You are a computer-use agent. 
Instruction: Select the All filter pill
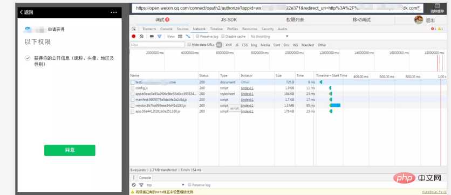click(x=219, y=45)
